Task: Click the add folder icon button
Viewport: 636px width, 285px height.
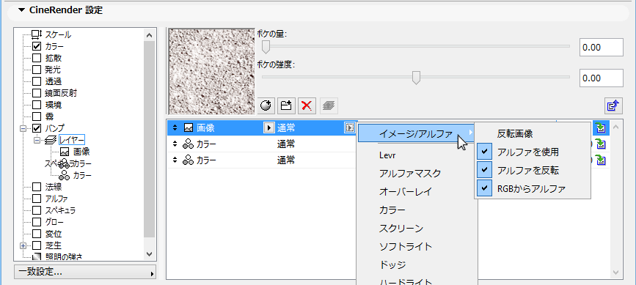Action: click(x=286, y=106)
